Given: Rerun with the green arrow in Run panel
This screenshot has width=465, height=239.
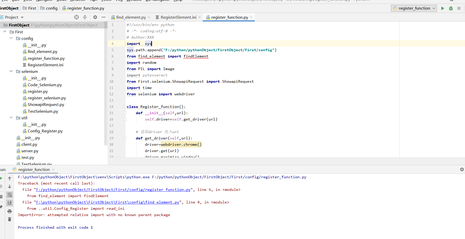Looking at the screenshot, I should click(x=1, y=178).
